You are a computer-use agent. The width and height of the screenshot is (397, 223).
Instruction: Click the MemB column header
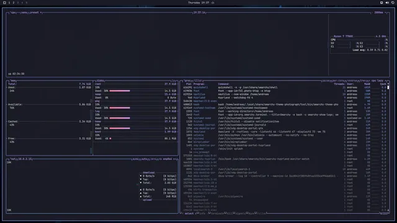(367, 84)
